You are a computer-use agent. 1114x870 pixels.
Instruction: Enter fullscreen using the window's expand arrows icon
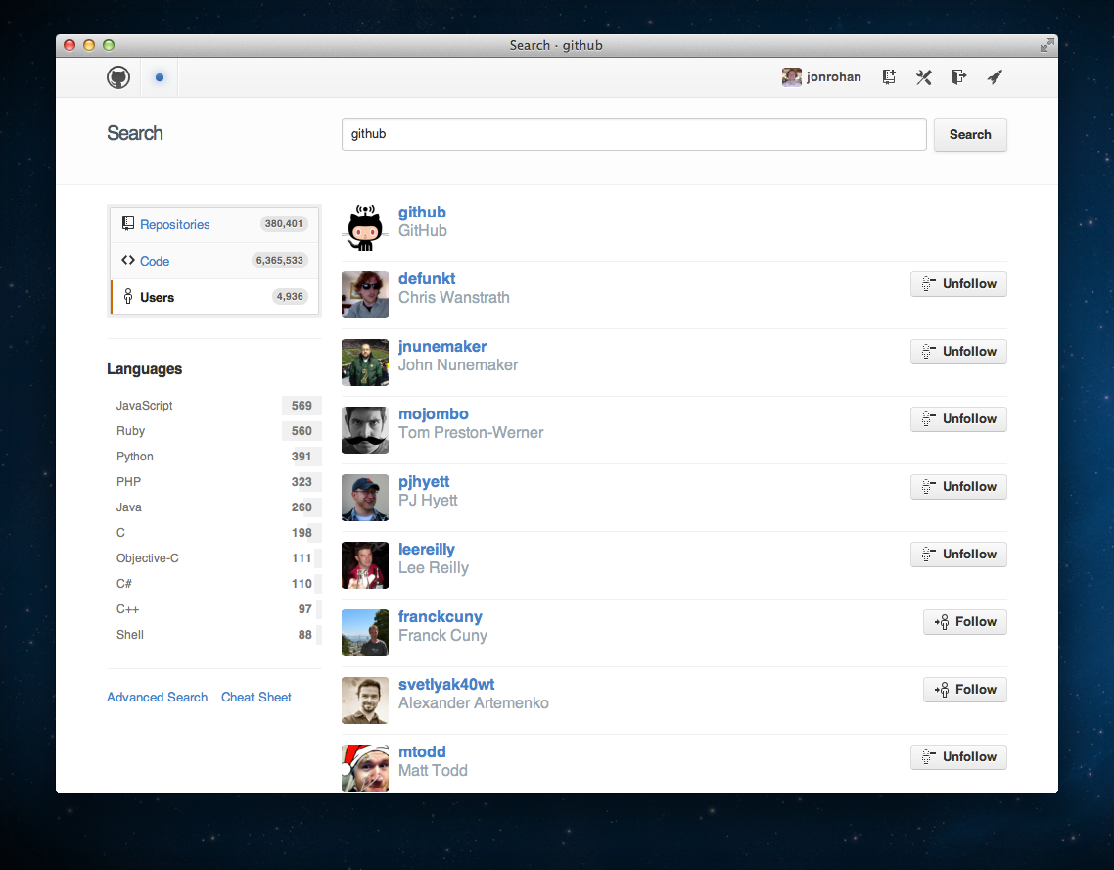pyautogui.click(x=1046, y=45)
